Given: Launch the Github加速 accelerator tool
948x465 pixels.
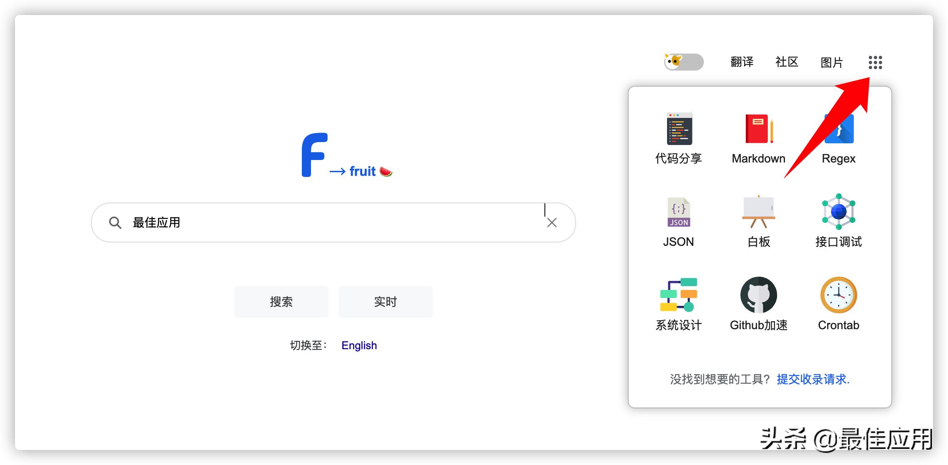Looking at the screenshot, I should point(758,297).
